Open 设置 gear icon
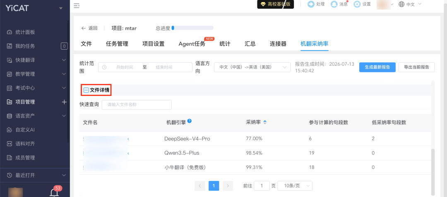This screenshot has width=447, height=197. pyautogui.click(x=357, y=4)
